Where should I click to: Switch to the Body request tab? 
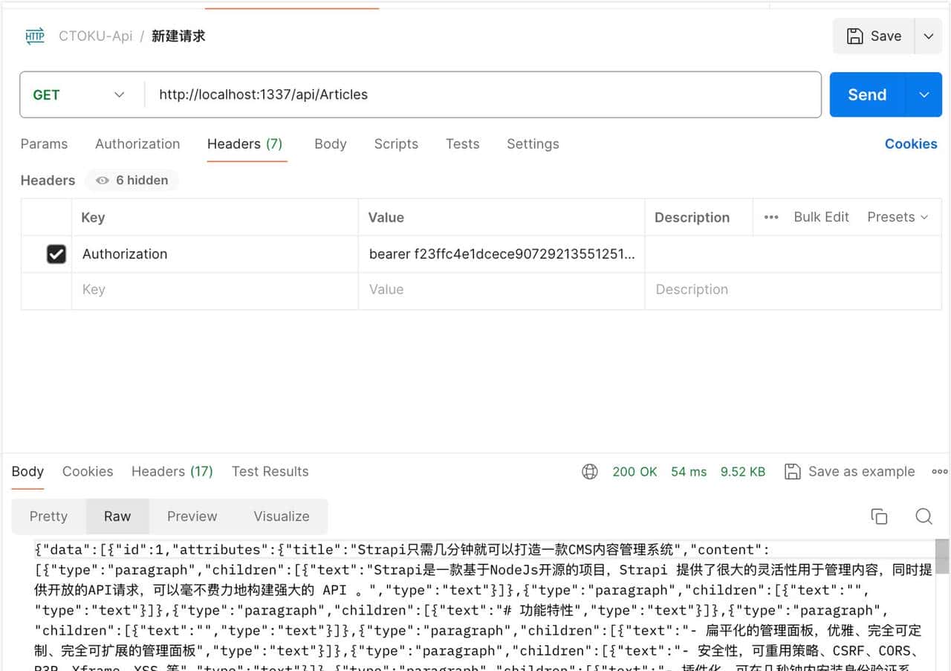(330, 143)
